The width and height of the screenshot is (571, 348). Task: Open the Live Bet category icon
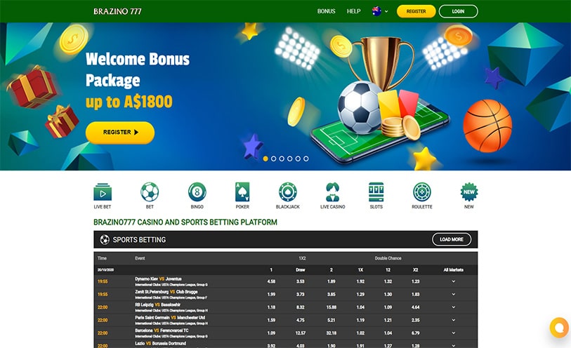(103, 192)
